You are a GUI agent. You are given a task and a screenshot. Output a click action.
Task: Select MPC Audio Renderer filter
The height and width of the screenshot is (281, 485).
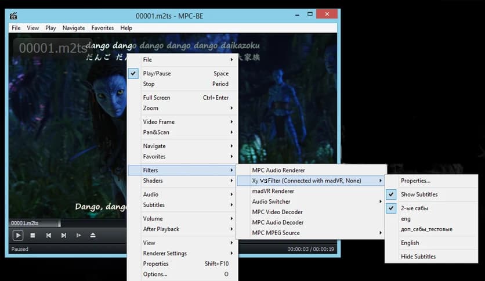tap(311, 170)
